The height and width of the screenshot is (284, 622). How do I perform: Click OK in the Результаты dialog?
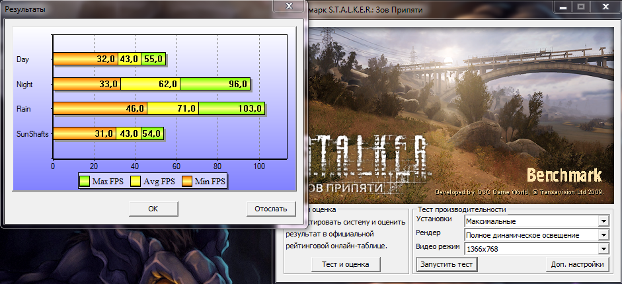pos(153,209)
